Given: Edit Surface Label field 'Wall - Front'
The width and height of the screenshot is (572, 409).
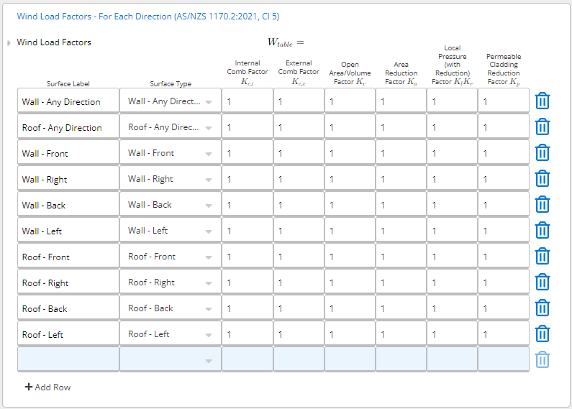Looking at the screenshot, I should [68, 152].
